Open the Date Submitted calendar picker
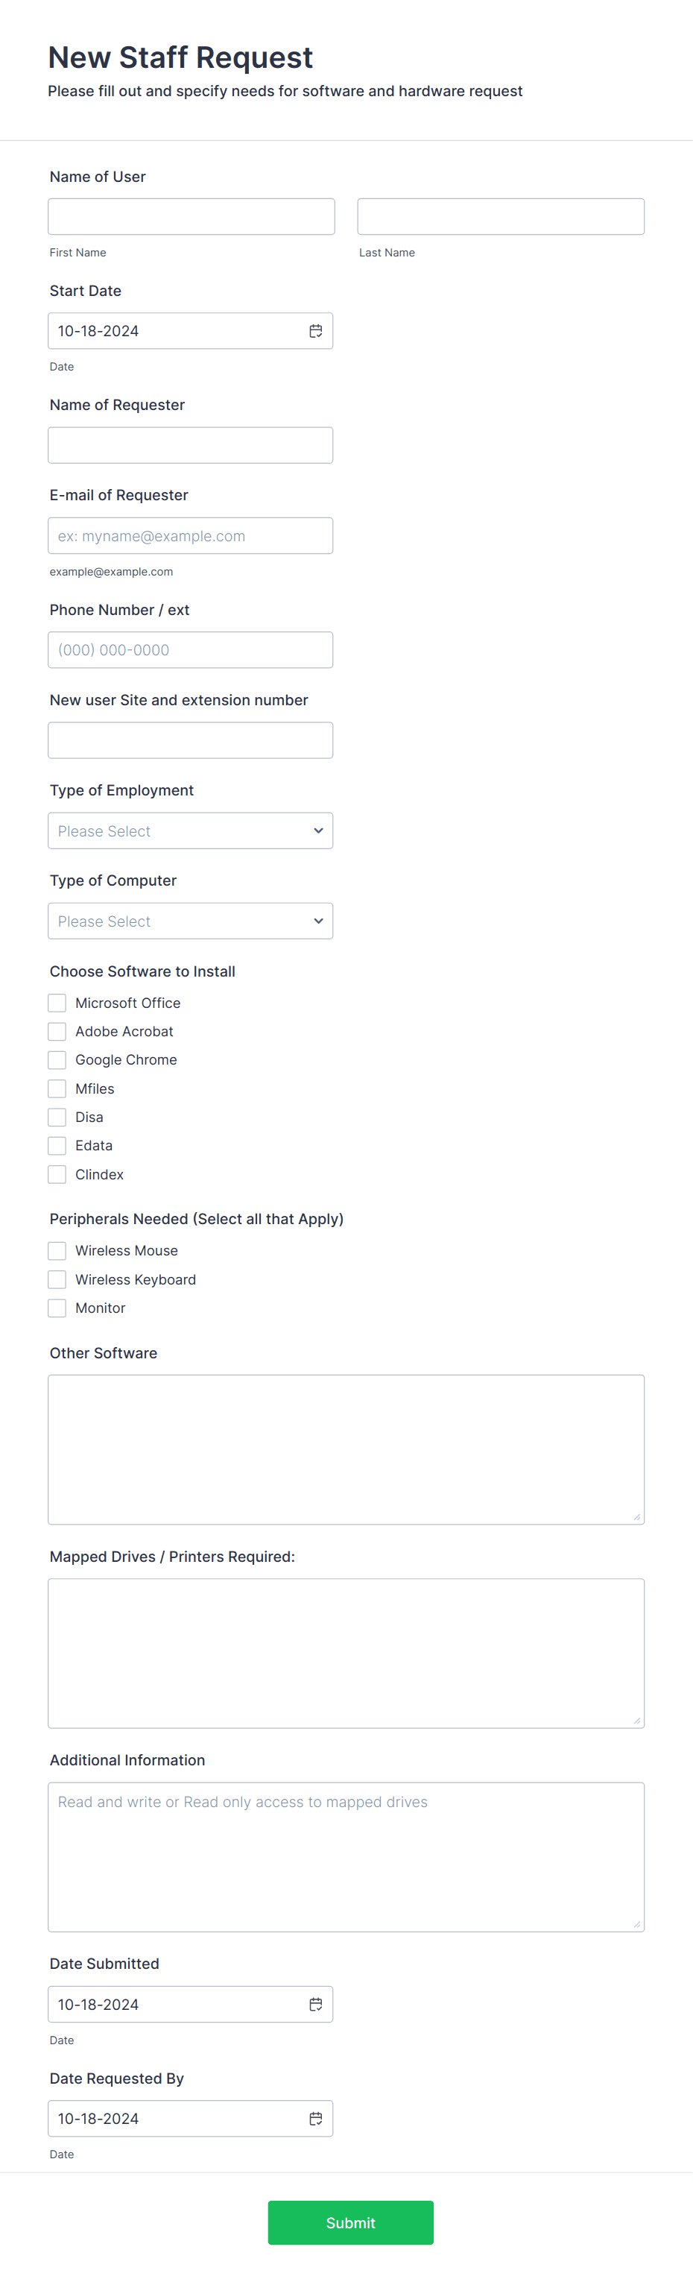693x2282 pixels. click(x=316, y=2004)
